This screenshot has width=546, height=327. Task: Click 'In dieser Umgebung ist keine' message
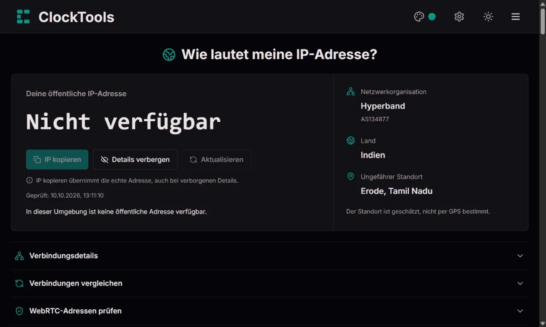(x=116, y=212)
